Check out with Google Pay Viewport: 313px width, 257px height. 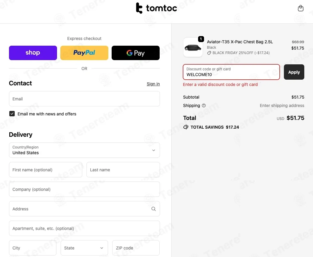click(x=136, y=53)
